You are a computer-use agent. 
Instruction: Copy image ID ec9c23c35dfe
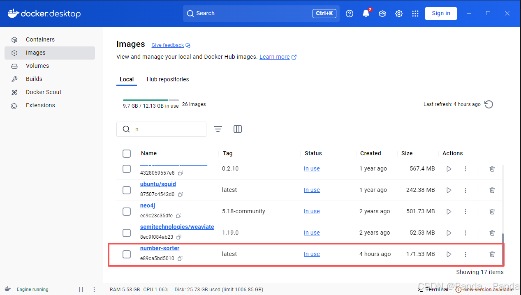pyautogui.click(x=178, y=216)
